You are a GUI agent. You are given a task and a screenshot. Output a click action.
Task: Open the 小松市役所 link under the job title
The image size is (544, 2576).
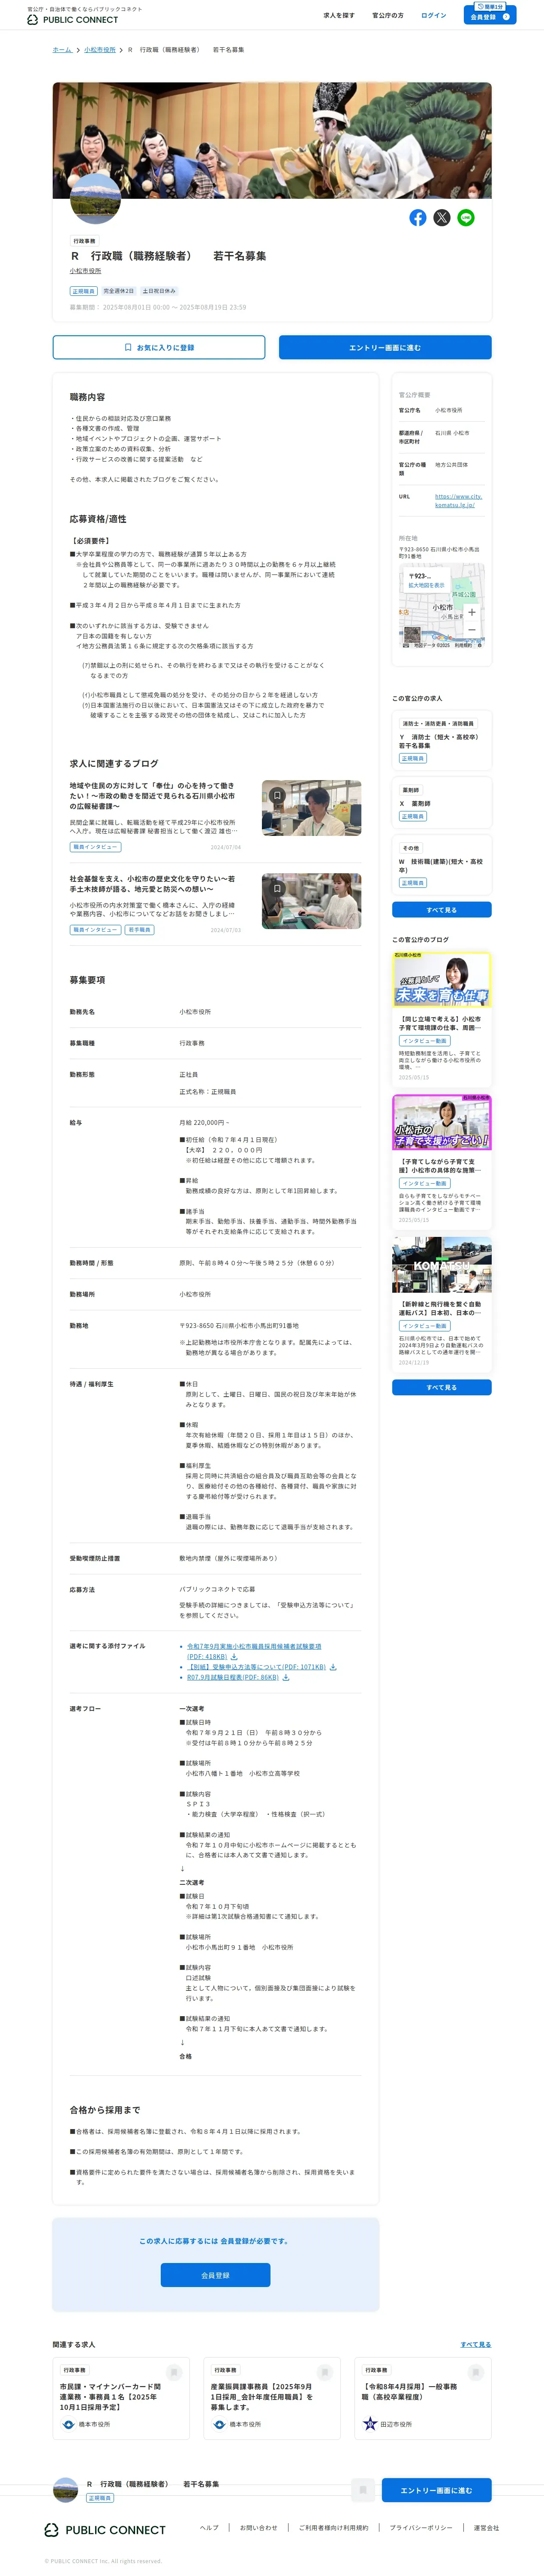tap(85, 271)
